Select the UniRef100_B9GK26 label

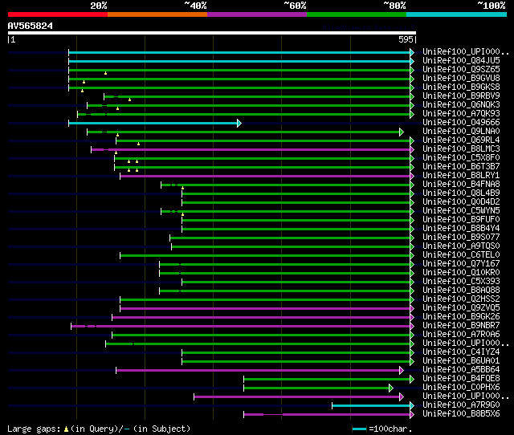(x=461, y=317)
